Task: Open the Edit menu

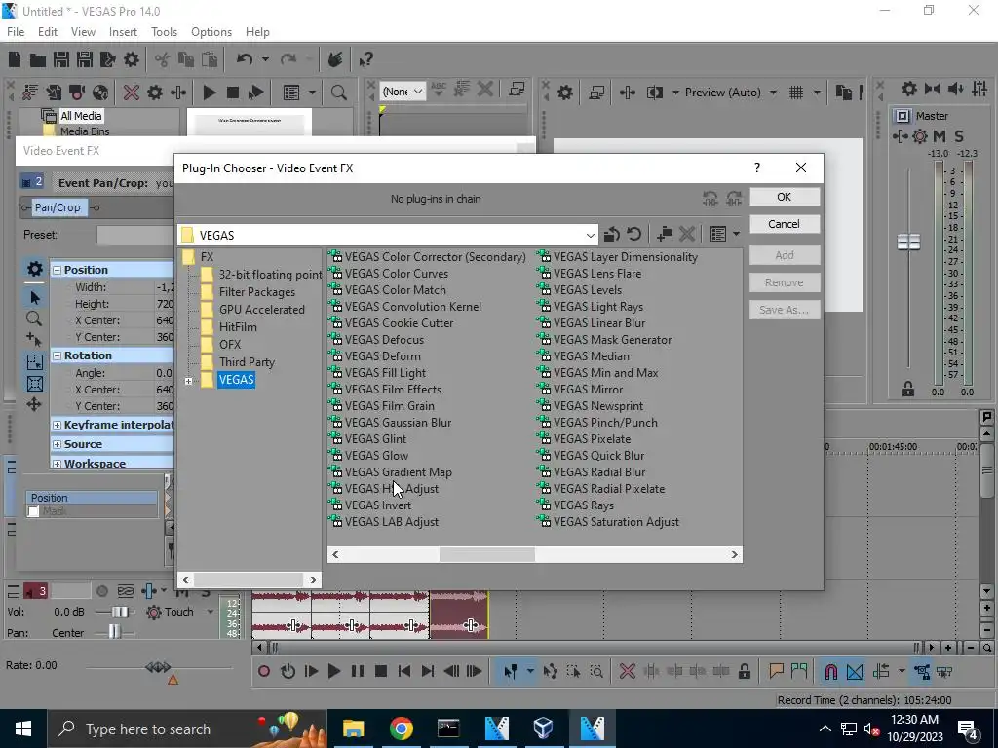Action: coord(47,32)
